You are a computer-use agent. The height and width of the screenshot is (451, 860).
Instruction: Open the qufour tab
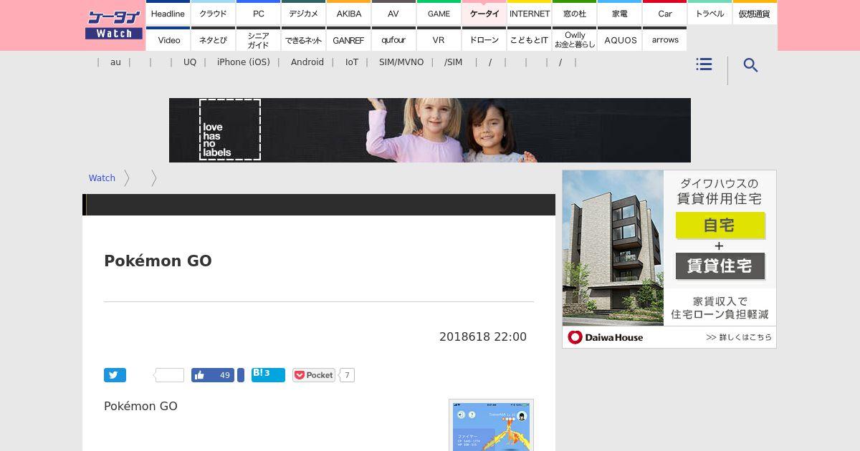tap(393, 39)
